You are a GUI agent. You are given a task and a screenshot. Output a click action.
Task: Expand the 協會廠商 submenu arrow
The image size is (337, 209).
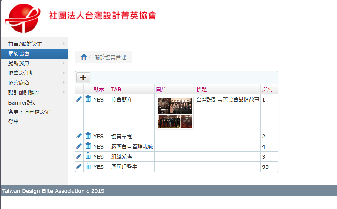click(63, 83)
